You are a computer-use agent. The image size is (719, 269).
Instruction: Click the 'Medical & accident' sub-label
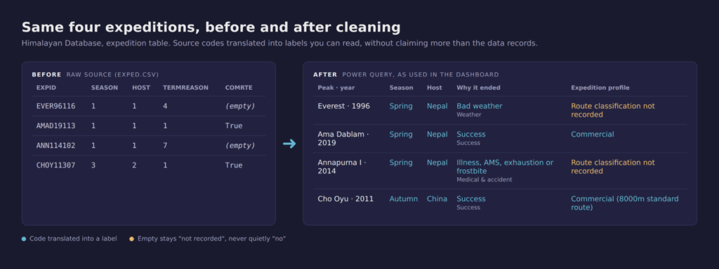coord(484,180)
